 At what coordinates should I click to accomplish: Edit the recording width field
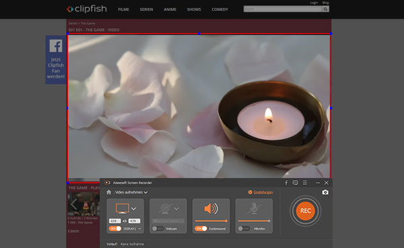point(114,221)
